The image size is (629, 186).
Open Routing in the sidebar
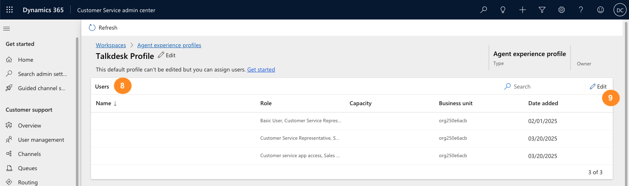click(28, 182)
